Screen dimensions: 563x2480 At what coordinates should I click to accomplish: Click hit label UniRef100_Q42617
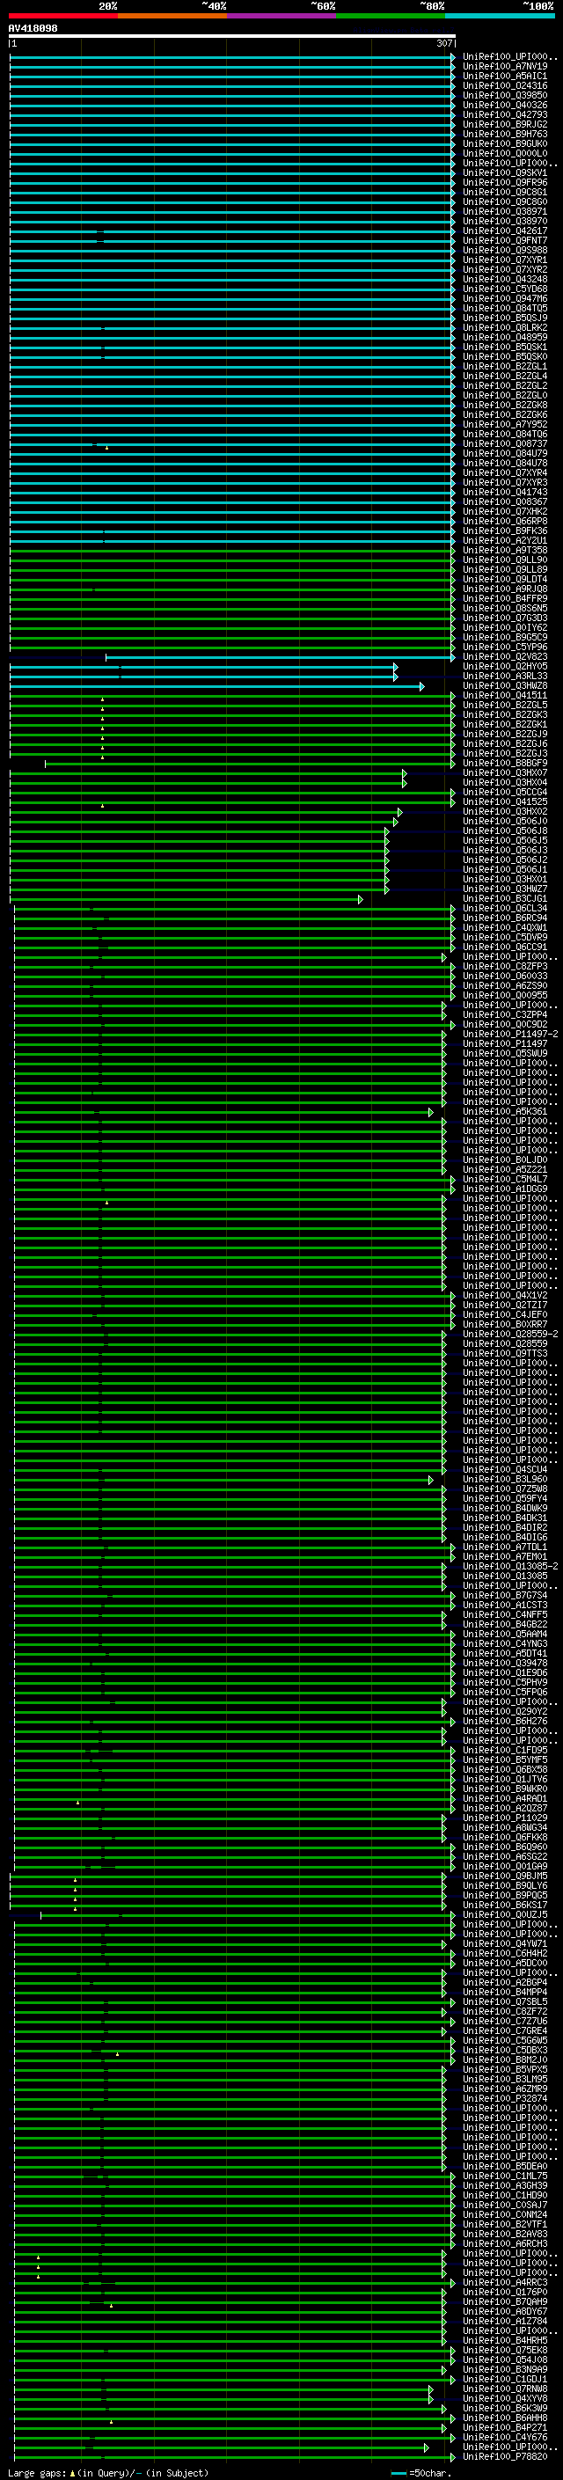pos(505,231)
